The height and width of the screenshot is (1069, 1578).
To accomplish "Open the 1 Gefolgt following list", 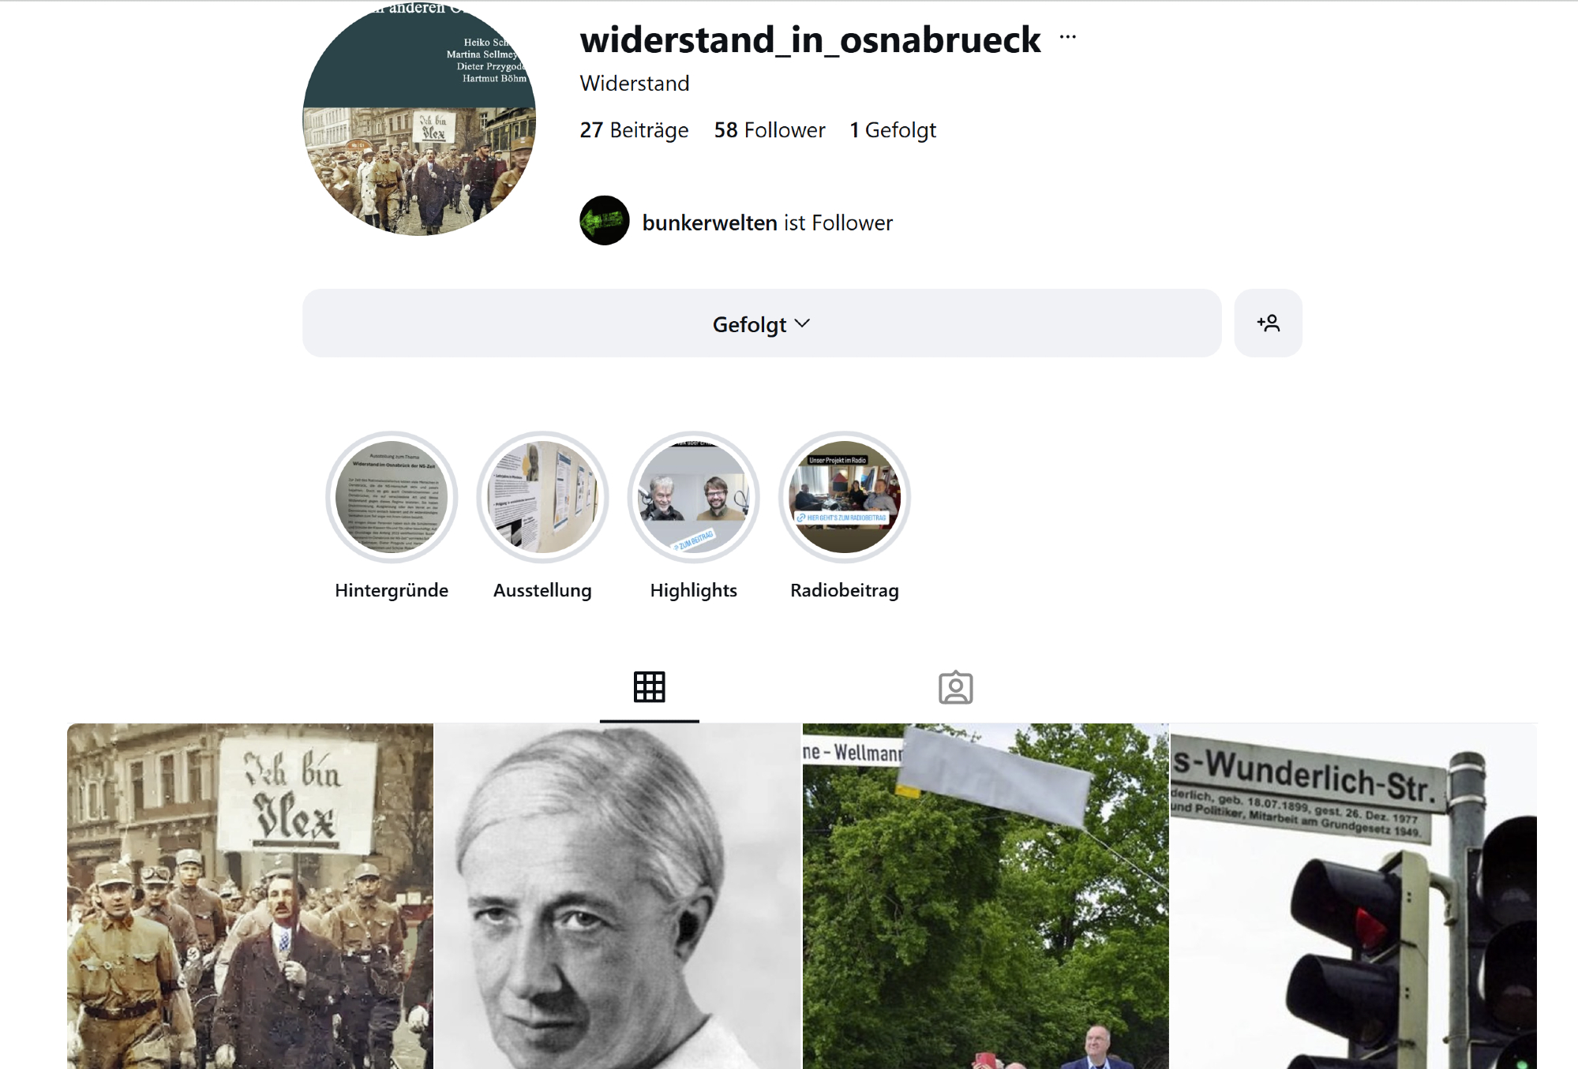I will click(x=893, y=130).
